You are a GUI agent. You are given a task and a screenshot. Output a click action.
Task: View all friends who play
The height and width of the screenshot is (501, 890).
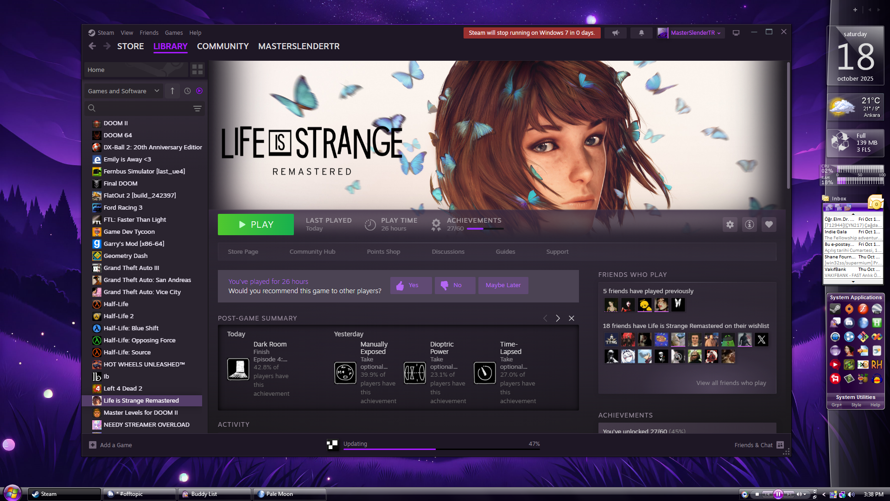click(731, 383)
